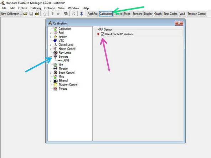Viewport: 211px width, 158px height.
Task: Open the Traction Control toolbar button
Action: (197, 14)
